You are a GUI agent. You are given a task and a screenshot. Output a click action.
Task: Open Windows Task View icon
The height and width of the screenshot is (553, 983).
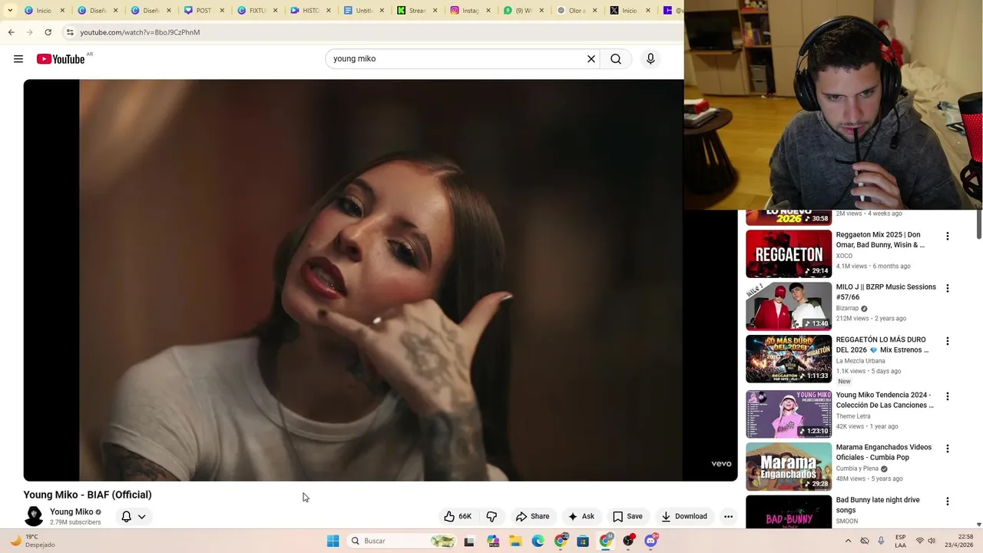[x=469, y=541]
